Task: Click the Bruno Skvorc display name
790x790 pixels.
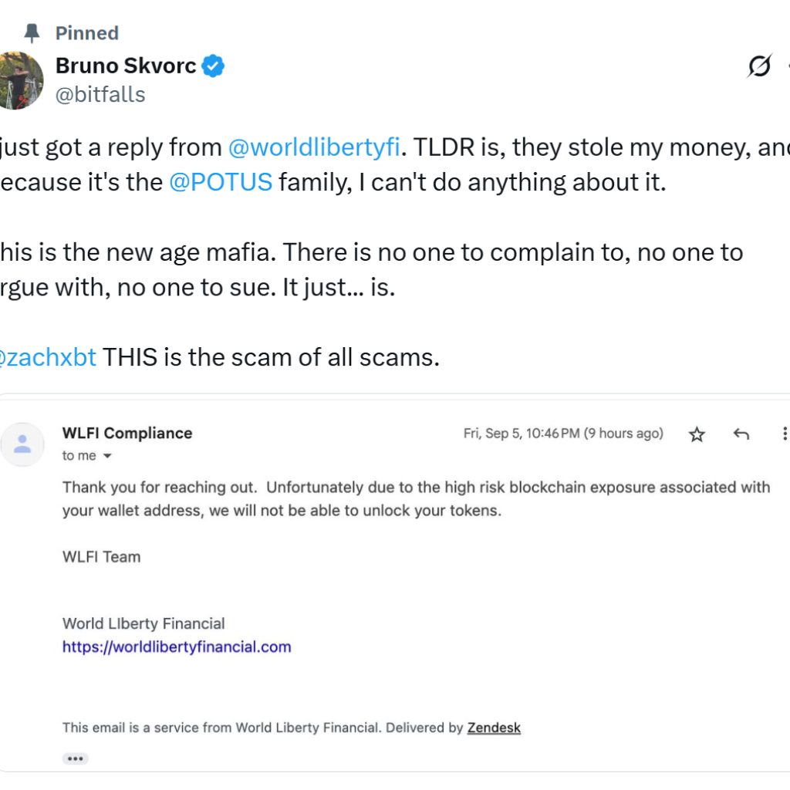Action: 126,66
